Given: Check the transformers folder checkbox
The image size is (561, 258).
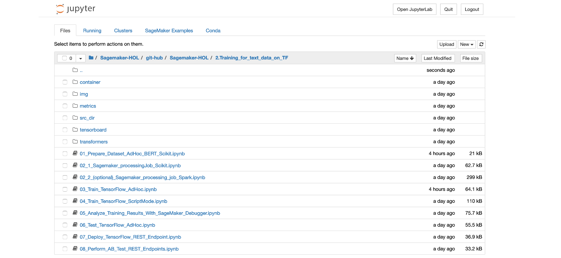Looking at the screenshot, I should (65, 142).
